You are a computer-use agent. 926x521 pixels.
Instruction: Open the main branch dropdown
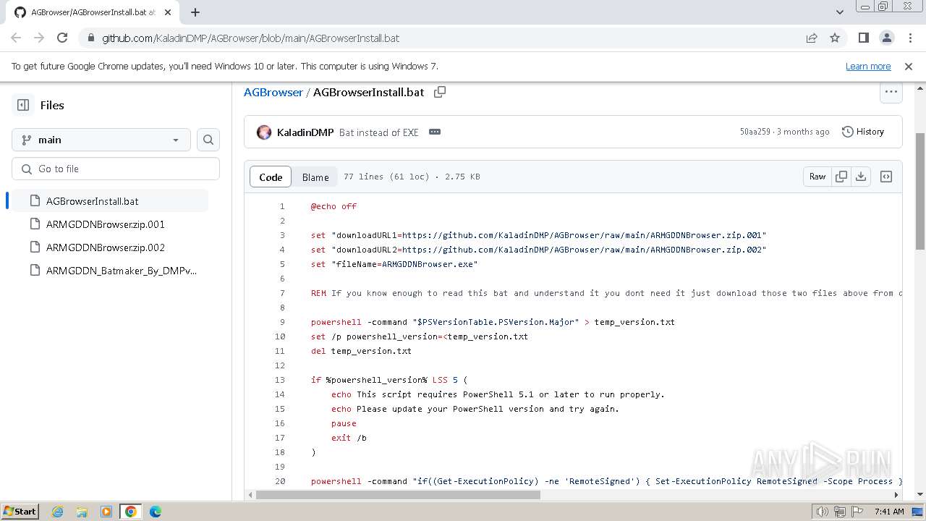[101, 140]
